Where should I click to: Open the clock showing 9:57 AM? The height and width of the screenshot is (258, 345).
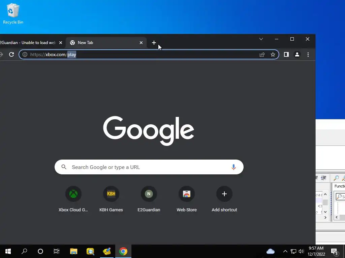click(316, 251)
